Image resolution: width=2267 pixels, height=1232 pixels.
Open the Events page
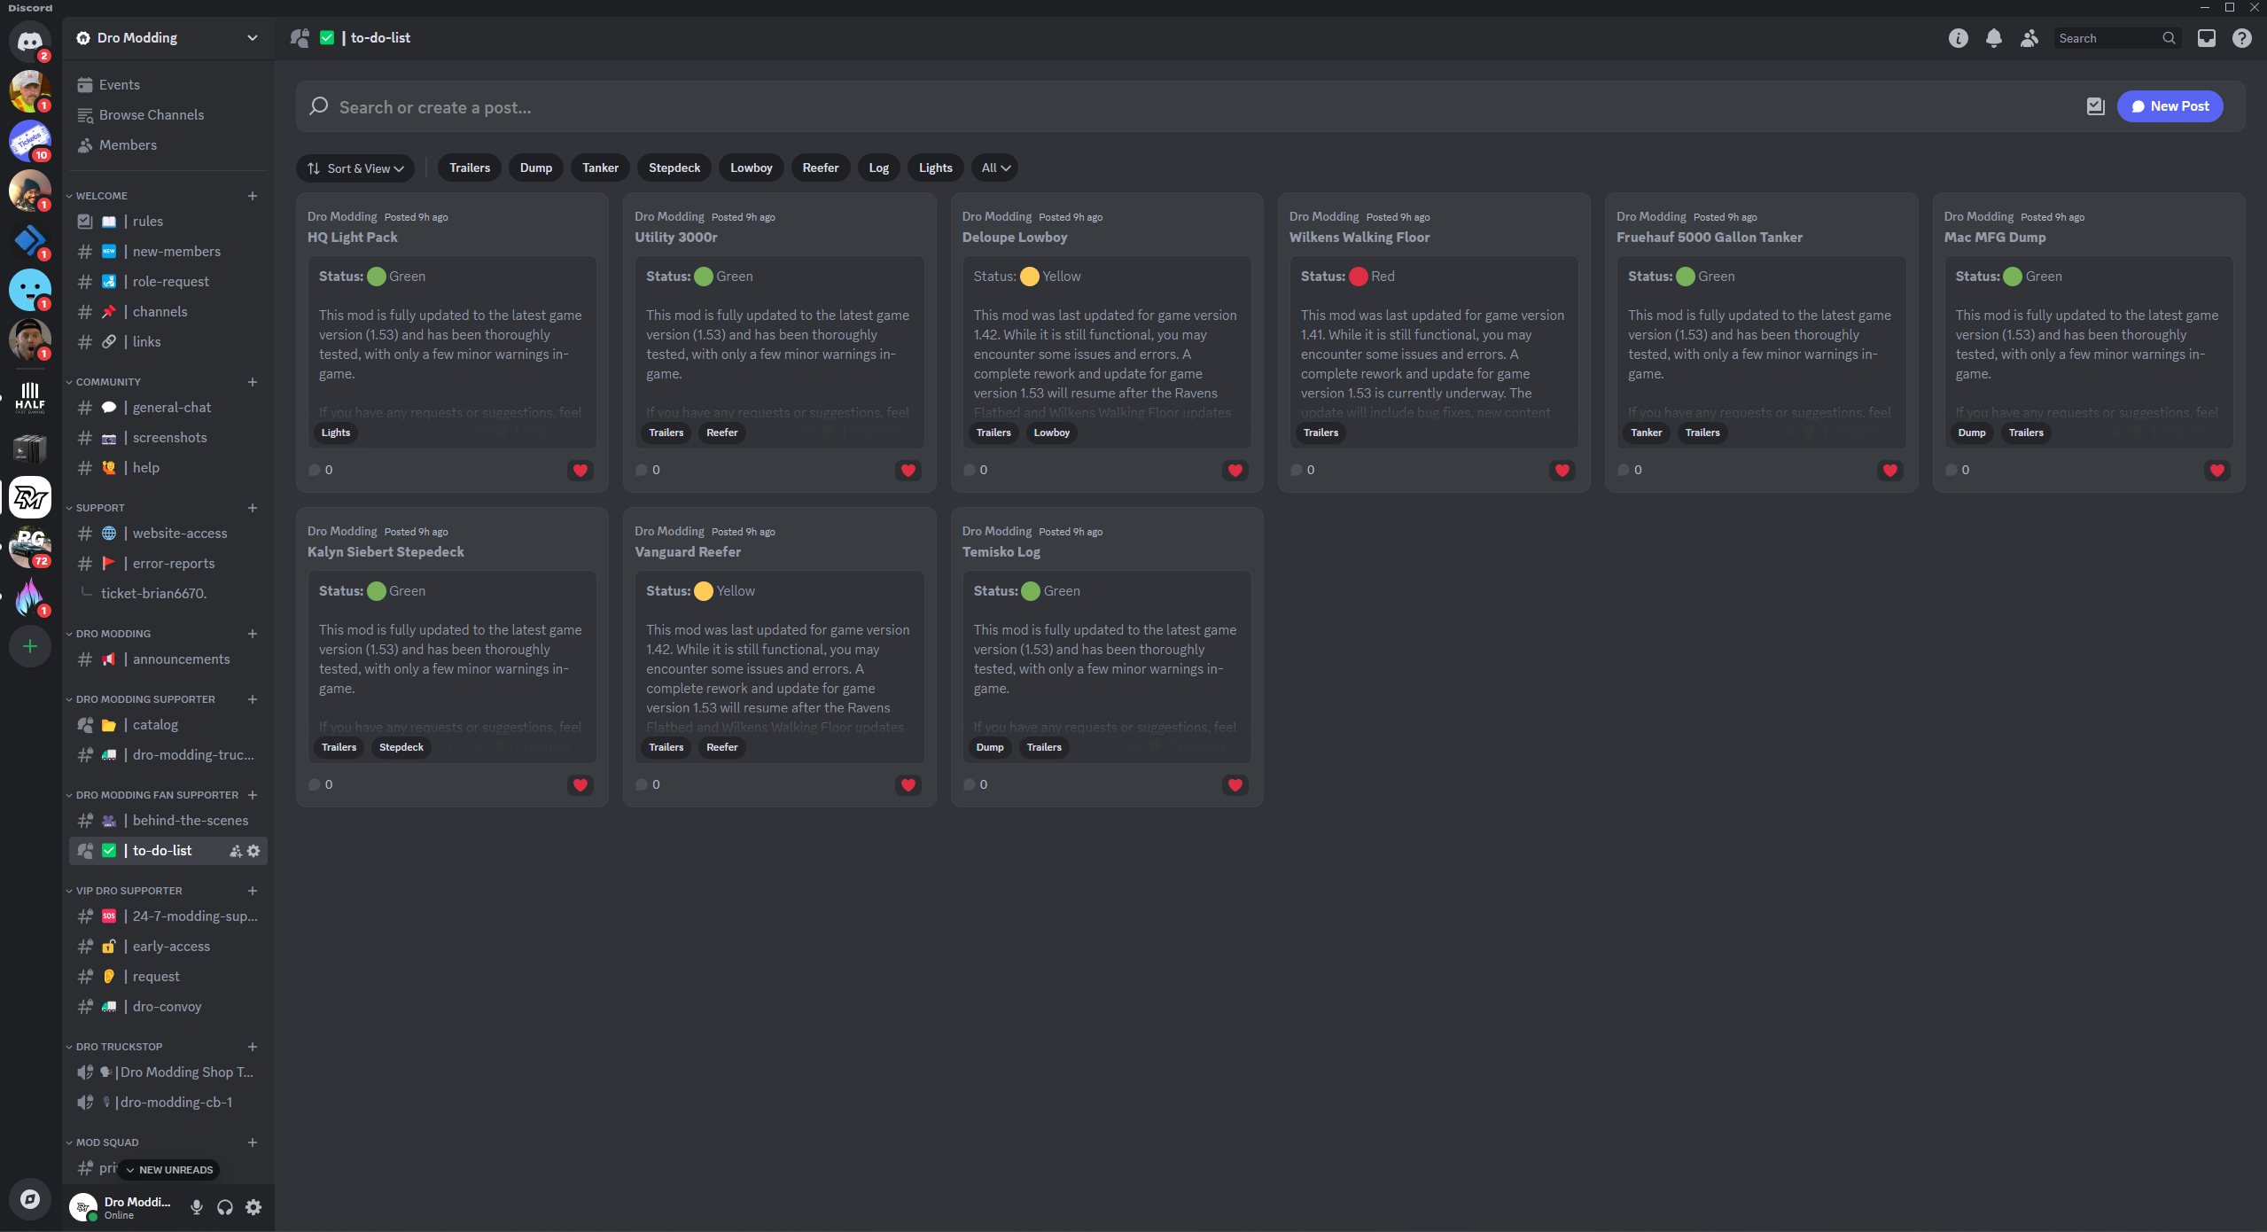click(x=168, y=85)
